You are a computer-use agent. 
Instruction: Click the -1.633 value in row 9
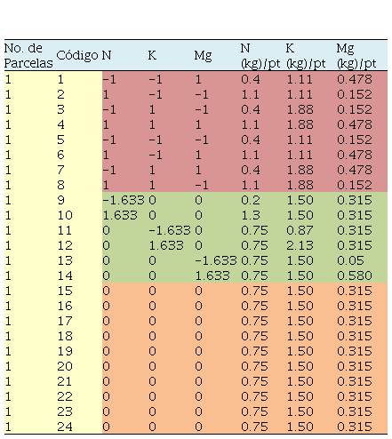coord(124,200)
